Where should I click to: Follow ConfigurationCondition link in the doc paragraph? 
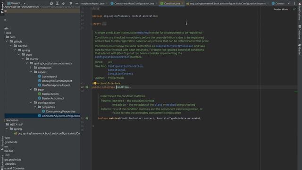(112, 57)
